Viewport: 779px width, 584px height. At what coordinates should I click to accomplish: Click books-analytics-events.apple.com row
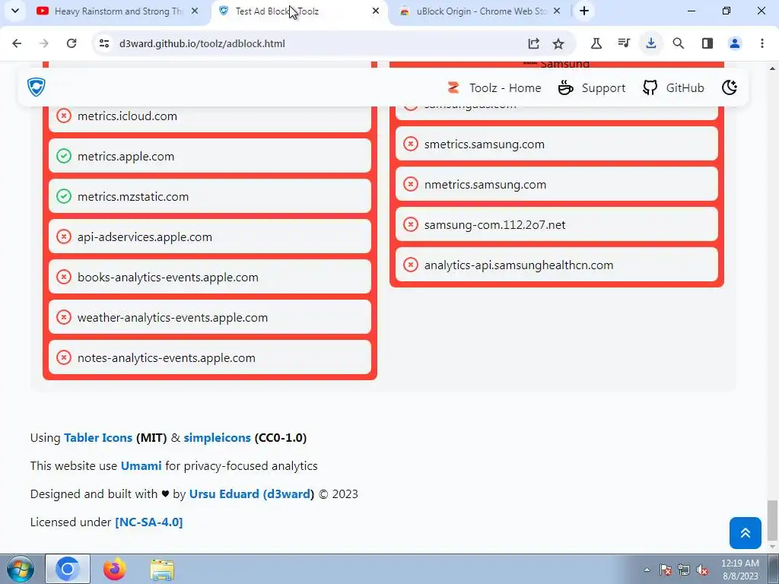[x=210, y=277]
